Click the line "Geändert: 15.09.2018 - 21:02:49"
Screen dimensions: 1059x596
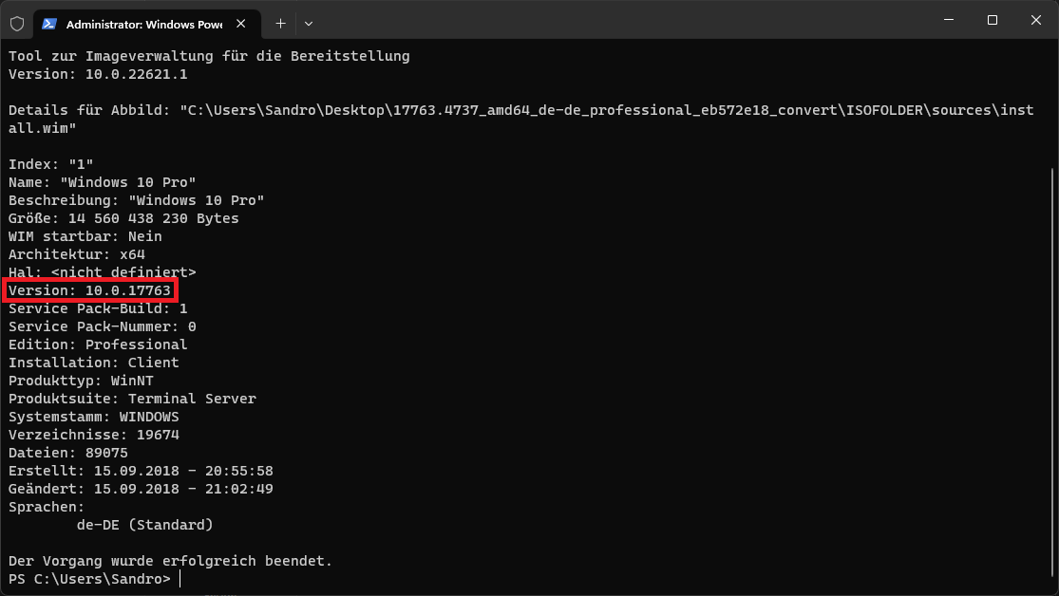pos(141,489)
